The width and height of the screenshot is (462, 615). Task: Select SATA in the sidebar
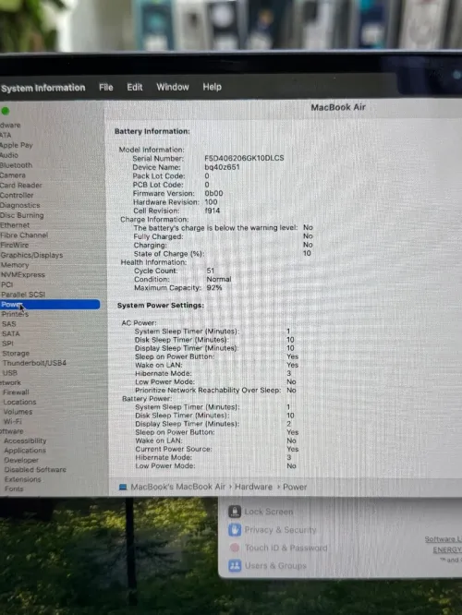(10, 333)
